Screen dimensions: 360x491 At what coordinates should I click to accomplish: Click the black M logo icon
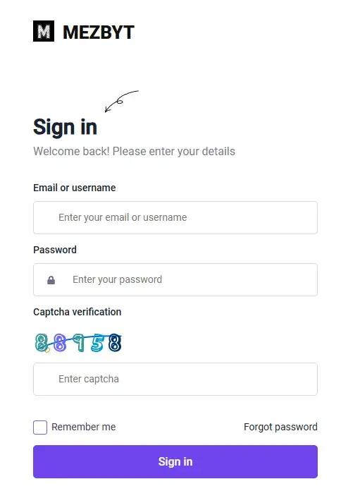(x=44, y=31)
